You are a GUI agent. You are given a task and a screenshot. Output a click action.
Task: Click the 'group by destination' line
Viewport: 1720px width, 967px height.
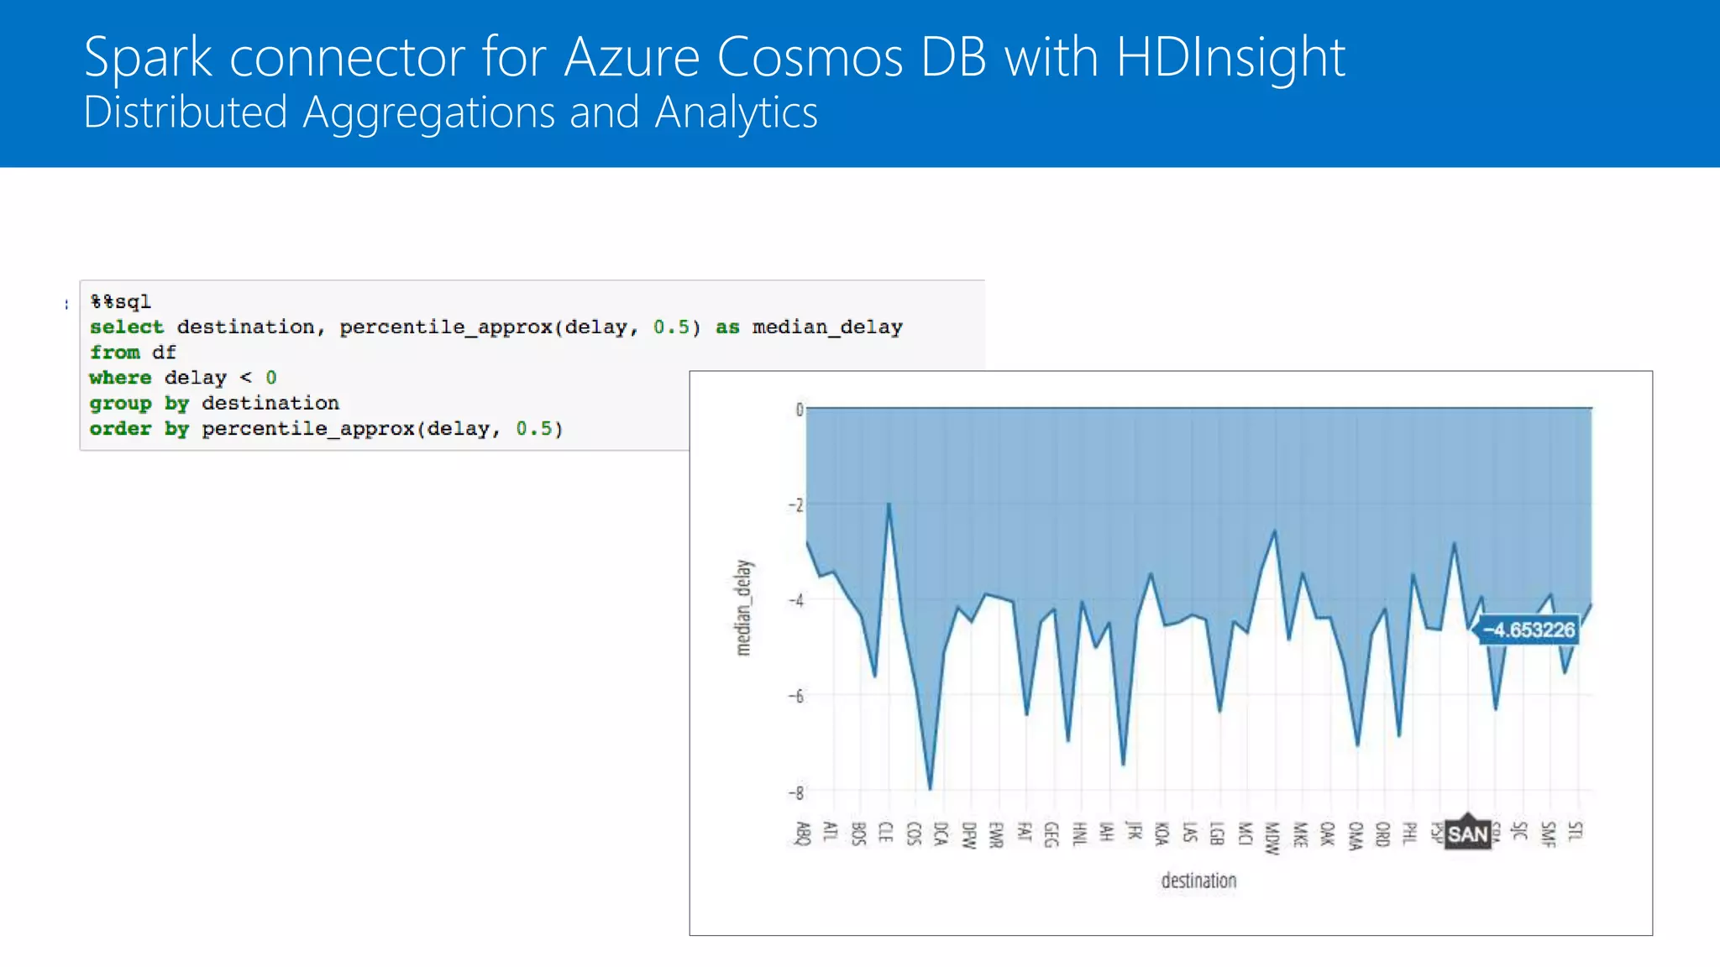[x=214, y=403]
